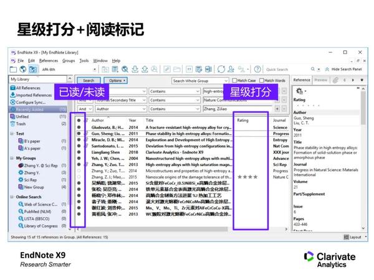Open the Tools menu

84,60
